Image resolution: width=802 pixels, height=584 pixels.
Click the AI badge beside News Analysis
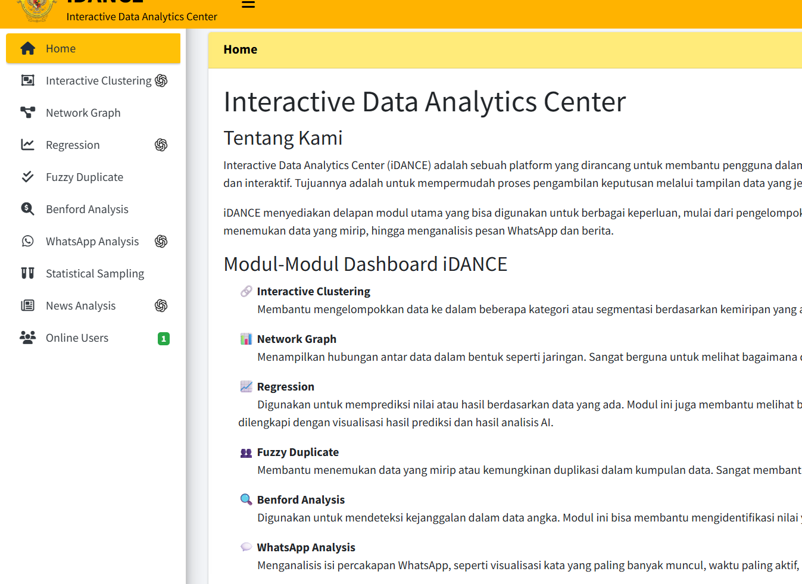point(161,306)
